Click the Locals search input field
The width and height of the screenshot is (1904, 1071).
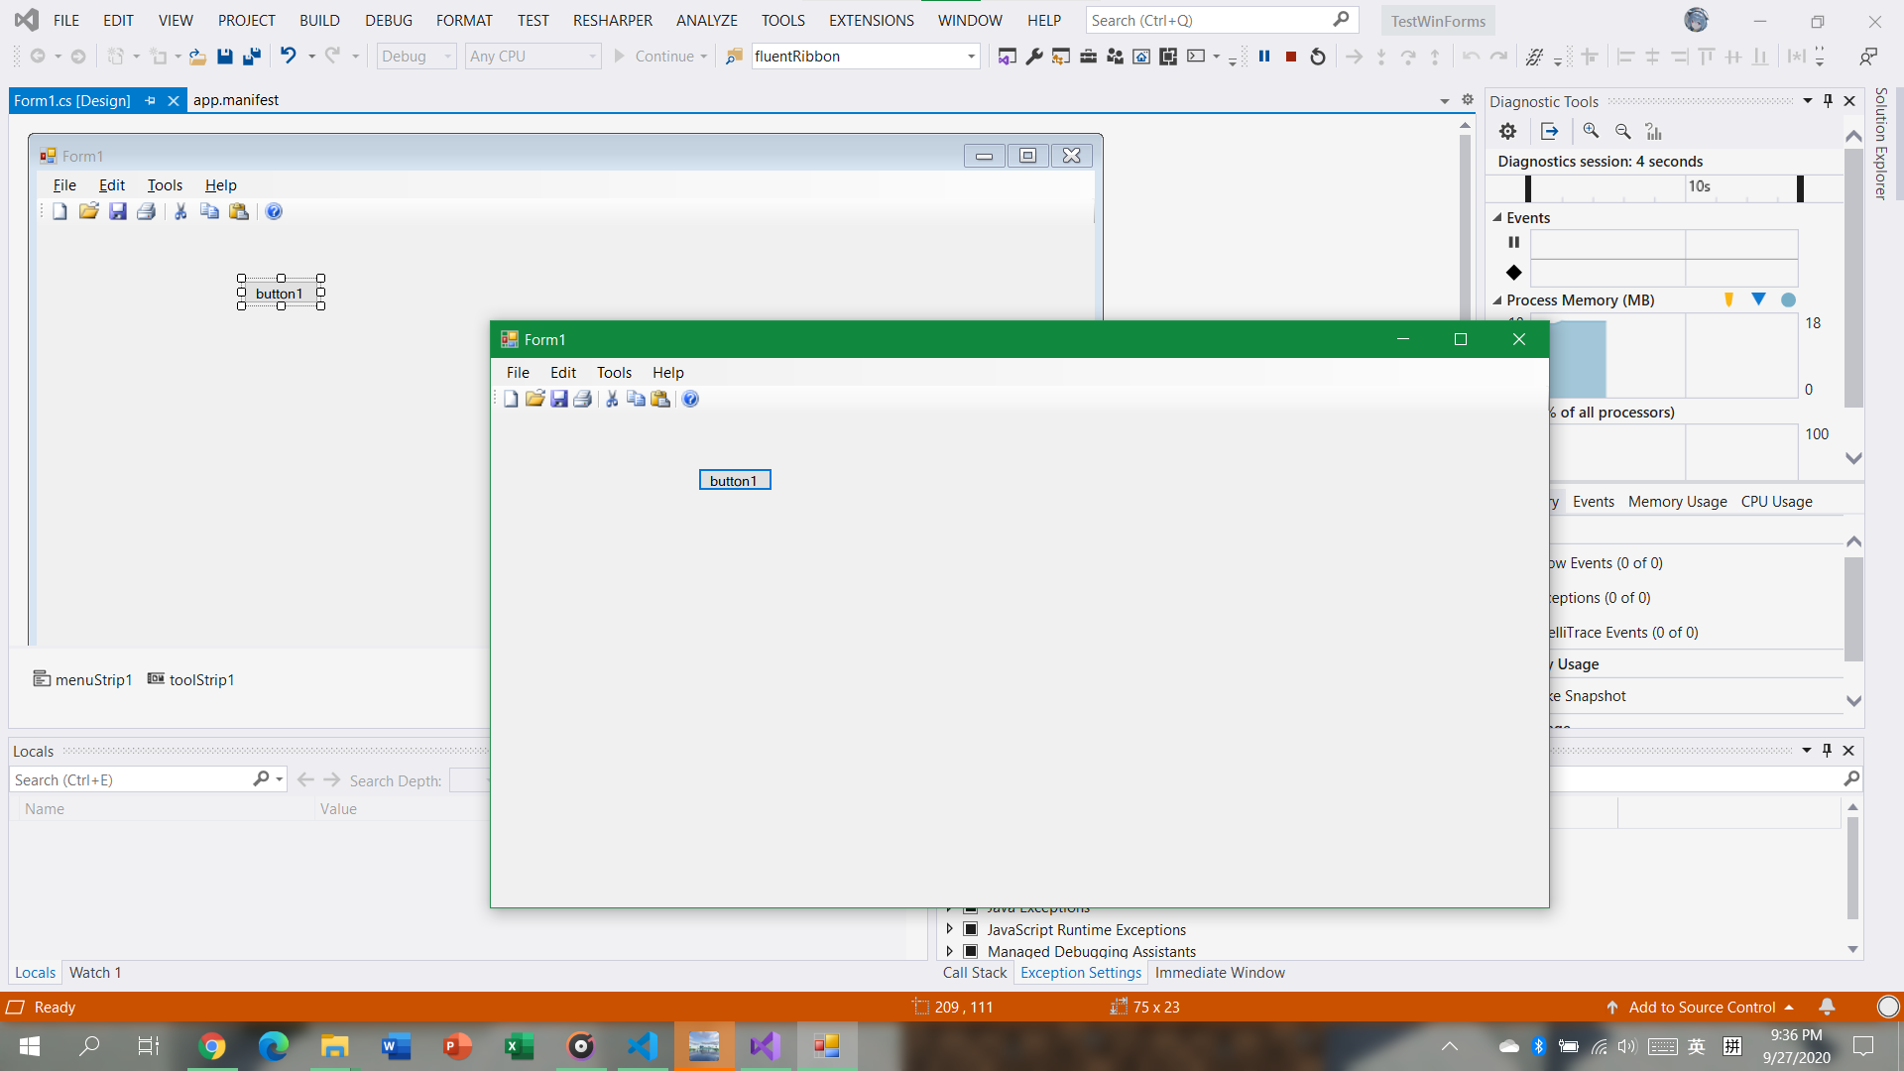point(129,780)
